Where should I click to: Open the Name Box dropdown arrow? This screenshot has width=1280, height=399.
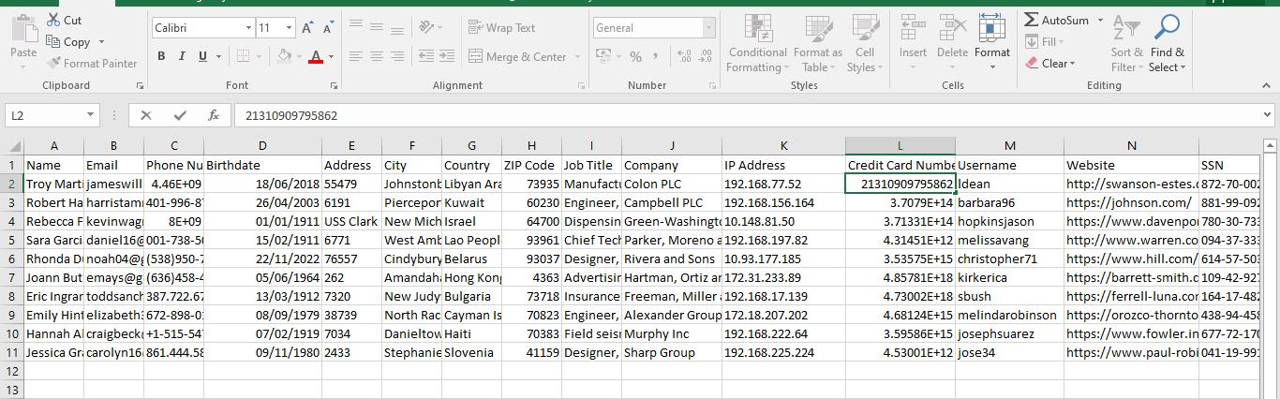pos(91,115)
